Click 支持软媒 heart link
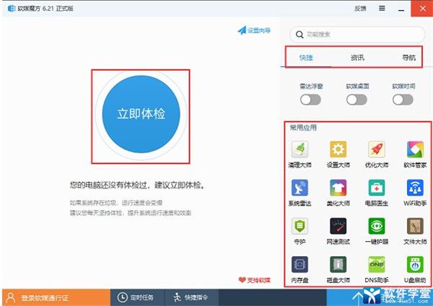Image resolution: width=433 pixels, height=306 pixels. (255, 280)
